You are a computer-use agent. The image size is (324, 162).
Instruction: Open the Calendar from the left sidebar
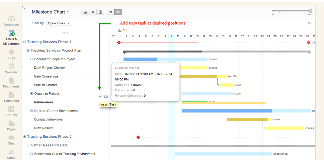click(11, 68)
